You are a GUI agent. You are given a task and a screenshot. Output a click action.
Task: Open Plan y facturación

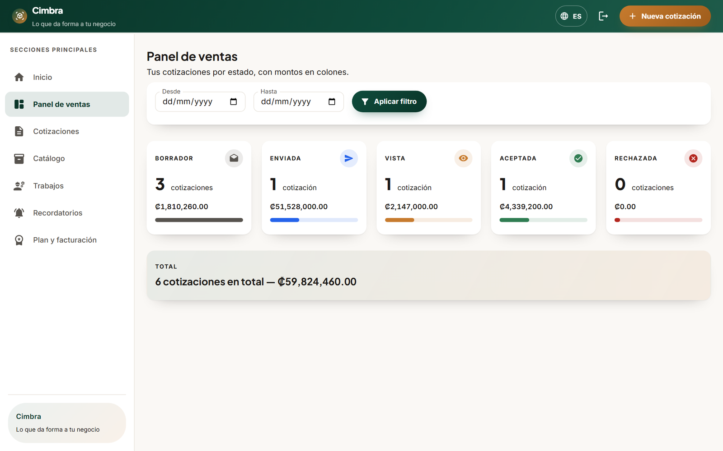point(67,240)
